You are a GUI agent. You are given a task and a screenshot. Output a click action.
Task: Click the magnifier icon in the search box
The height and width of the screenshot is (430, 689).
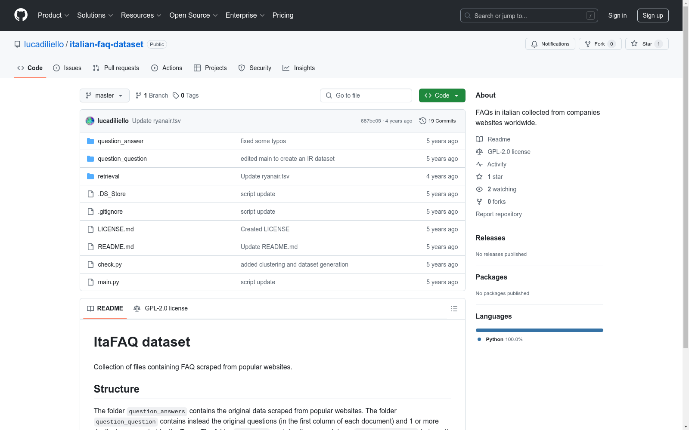pyautogui.click(x=468, y=15)
